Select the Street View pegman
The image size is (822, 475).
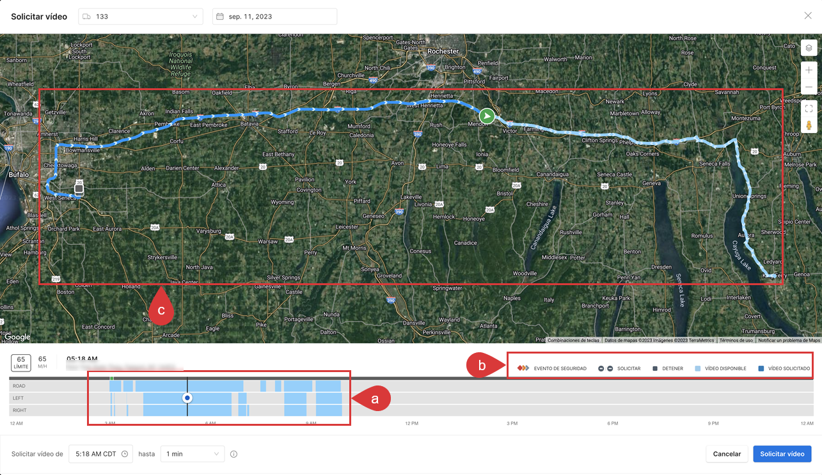(x=809, y=125)
